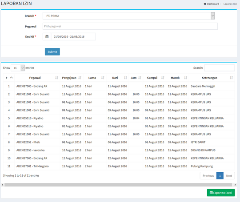This screenshot has width=240, height=202.
Task: Click the calendar icon beside date range
Action: [47, 36]
